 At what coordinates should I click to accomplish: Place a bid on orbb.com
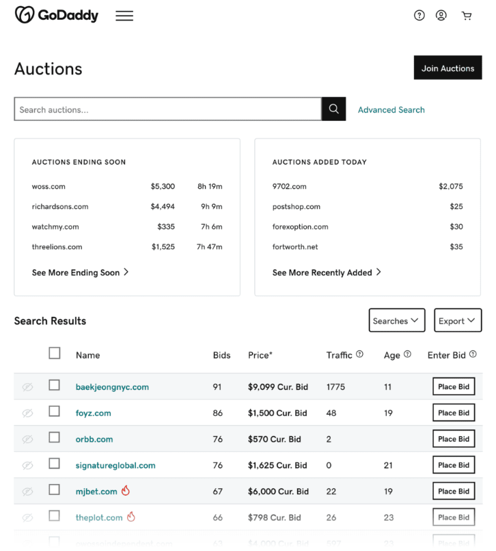[x=454, y=439]
